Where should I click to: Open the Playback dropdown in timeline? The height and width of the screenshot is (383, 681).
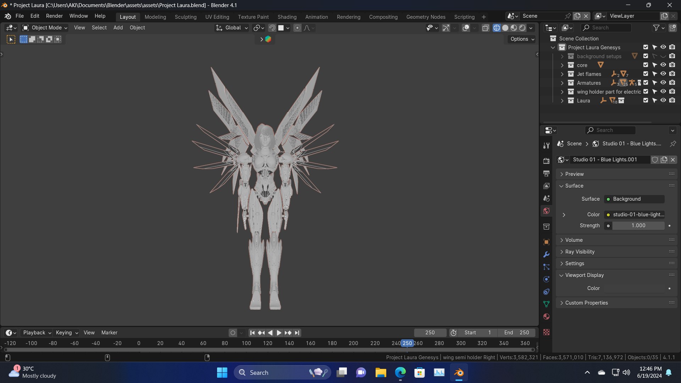pyautogui.click(x=37, y=333)
